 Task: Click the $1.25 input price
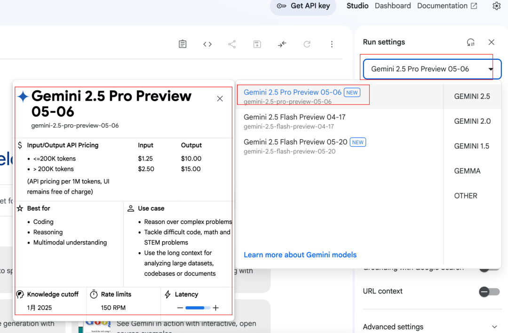tap(145, 159)
